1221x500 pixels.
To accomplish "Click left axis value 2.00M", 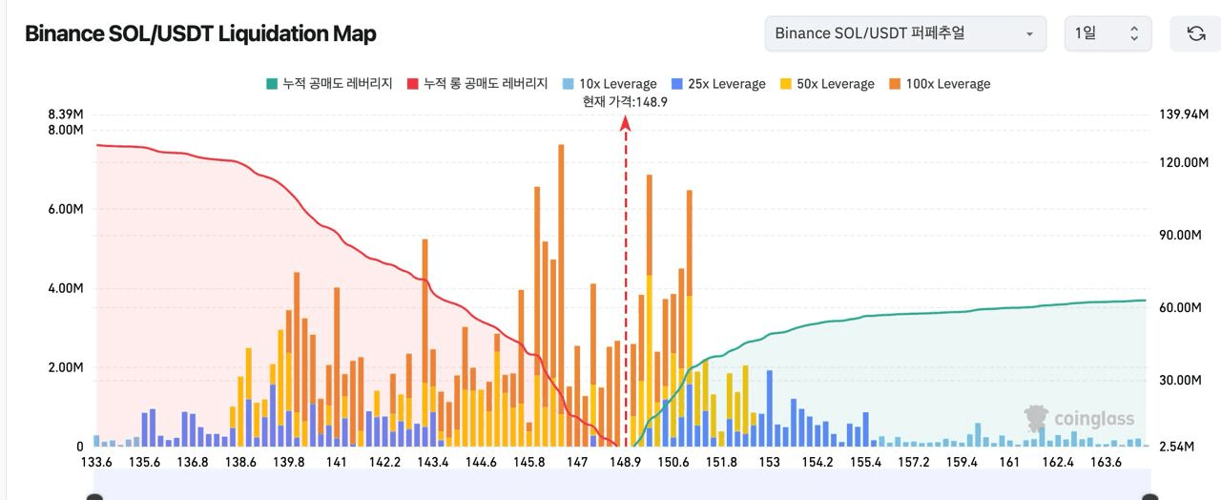I will tap(66, 367).
